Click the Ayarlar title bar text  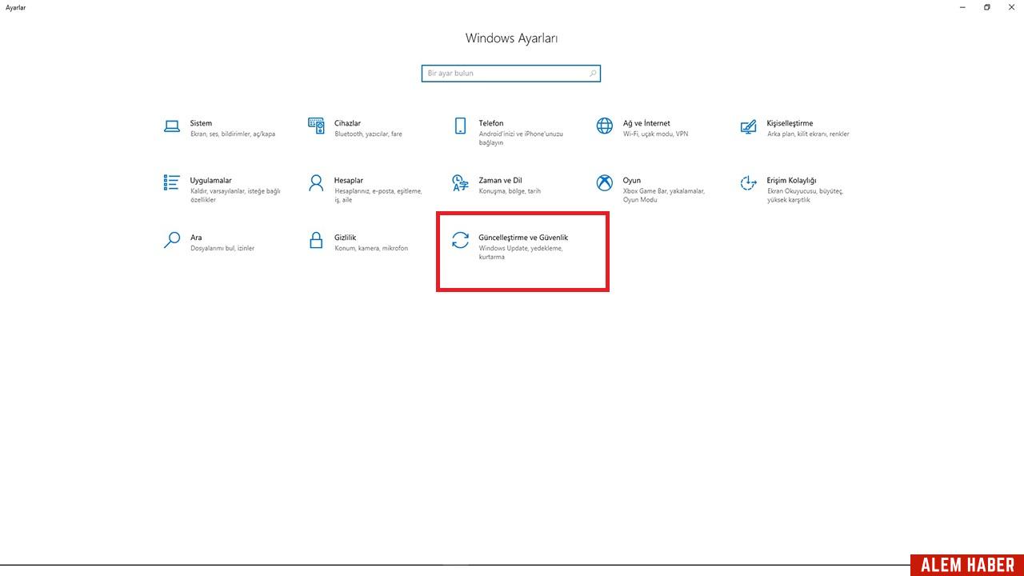click(15, 7)
